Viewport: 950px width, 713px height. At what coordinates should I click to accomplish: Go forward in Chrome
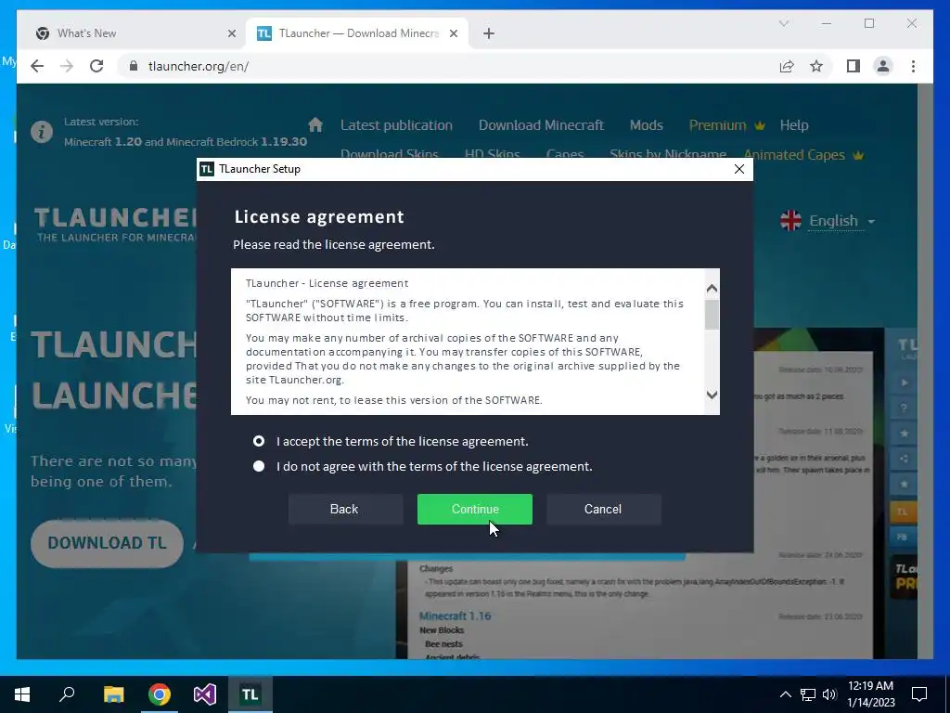[x=67, y=66]
